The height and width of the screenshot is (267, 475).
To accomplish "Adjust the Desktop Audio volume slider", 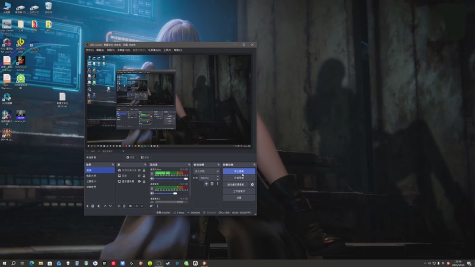I will (172, 193).
